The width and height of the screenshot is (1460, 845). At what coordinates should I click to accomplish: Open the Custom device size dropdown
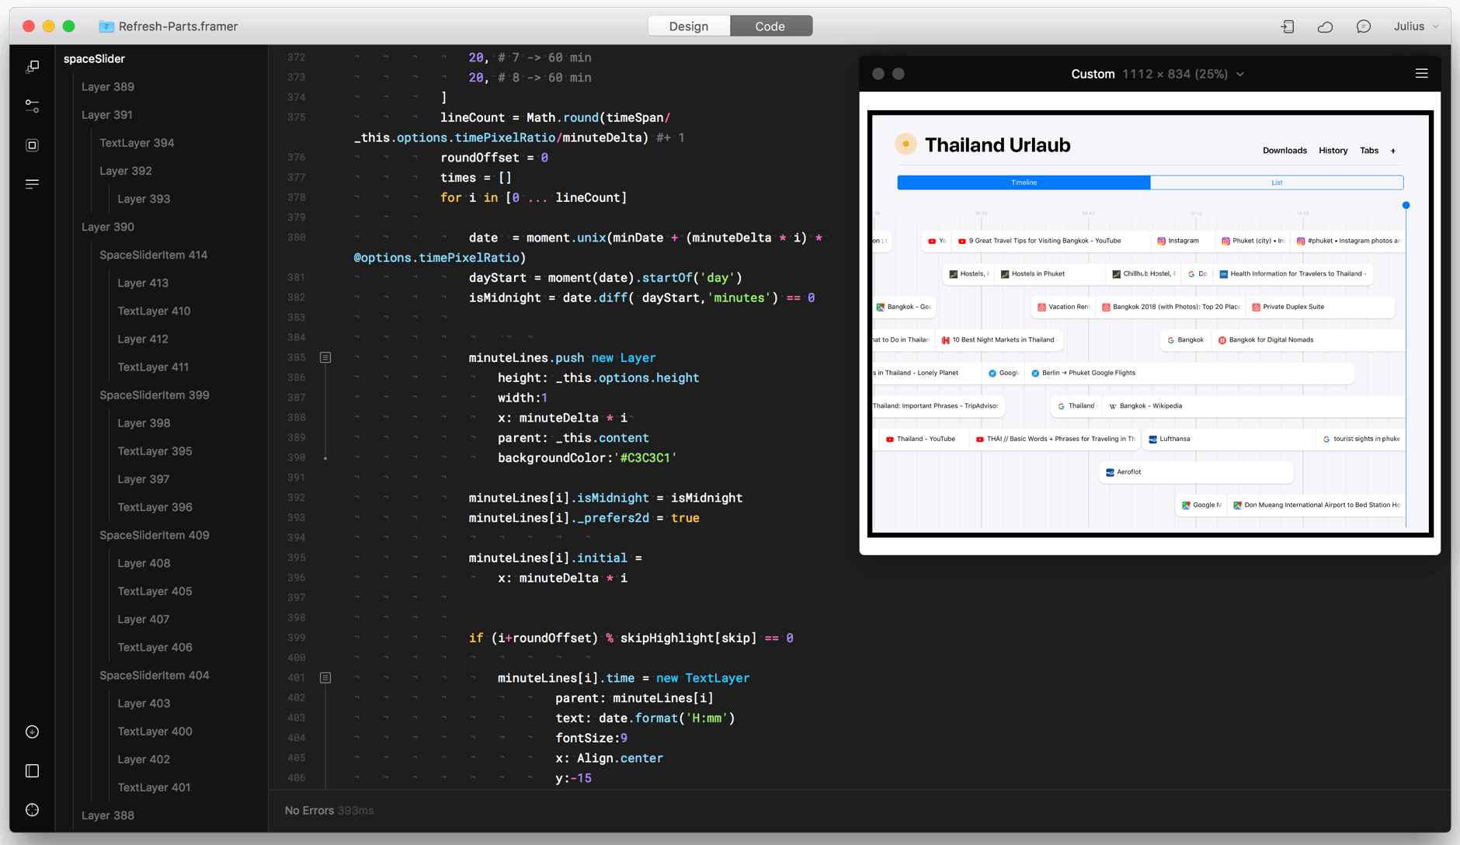tap(1157, 74)
